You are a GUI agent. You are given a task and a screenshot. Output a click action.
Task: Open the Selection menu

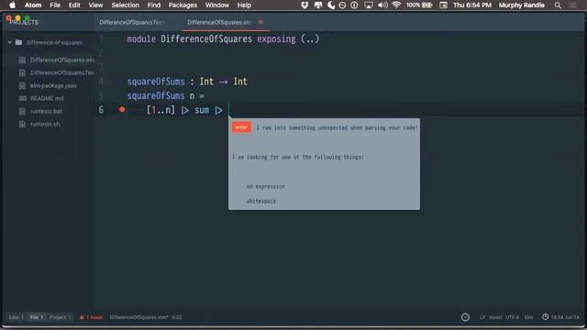click(x=125, y=5)
